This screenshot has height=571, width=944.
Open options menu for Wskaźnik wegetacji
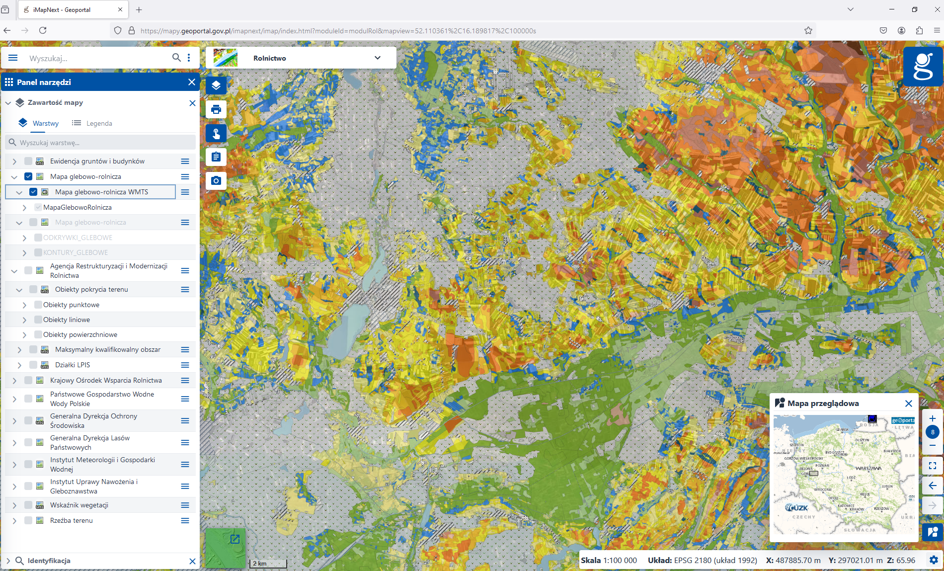pos(185,505)
